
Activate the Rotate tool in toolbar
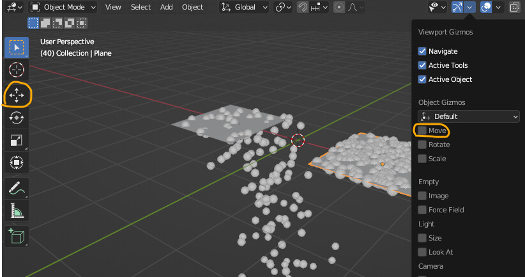coord(17,118)
